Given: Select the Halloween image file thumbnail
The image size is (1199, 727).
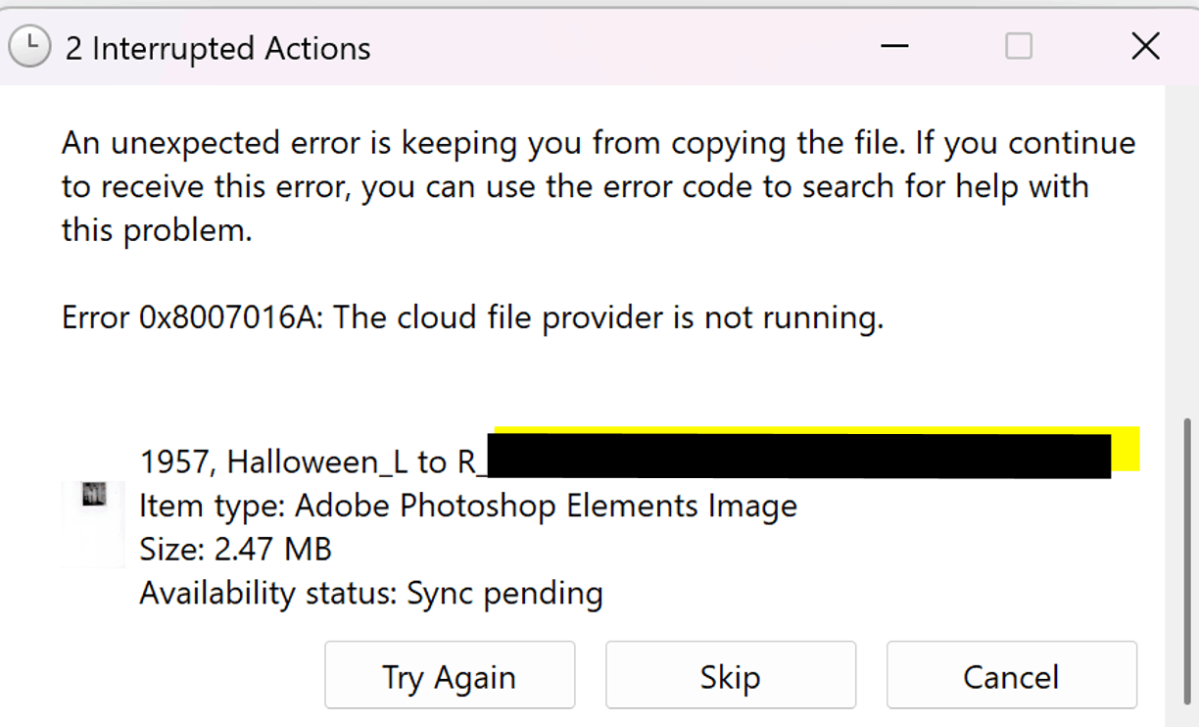Looking at the screenshot, I should [x=94, y=496].
